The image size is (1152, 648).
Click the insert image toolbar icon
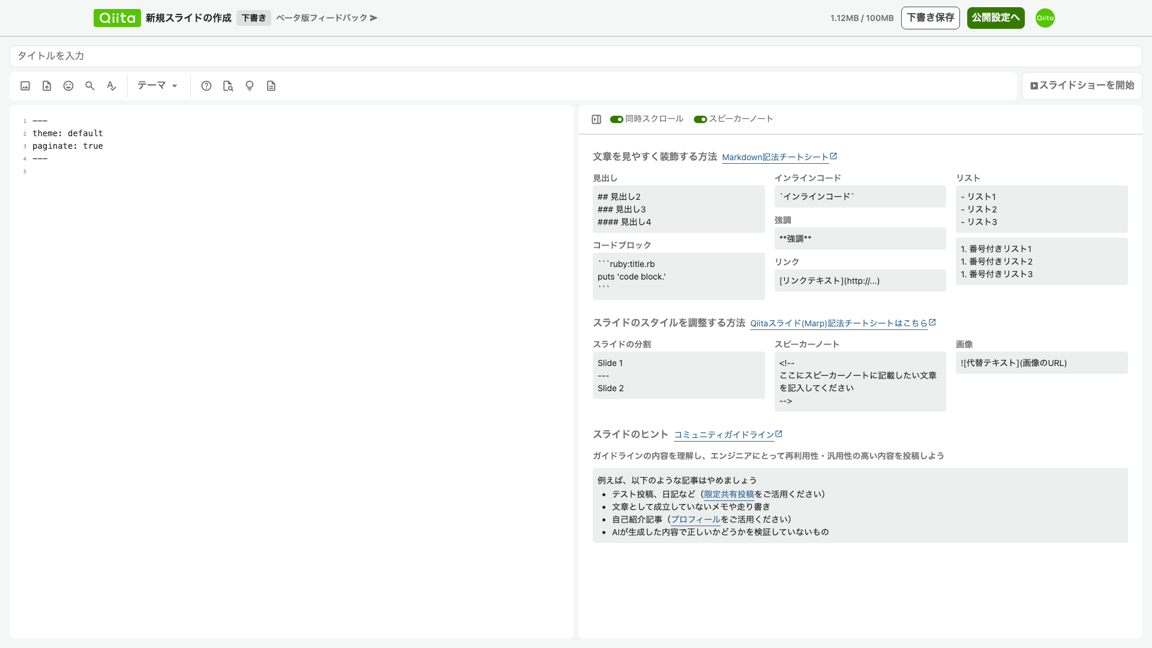25,86
